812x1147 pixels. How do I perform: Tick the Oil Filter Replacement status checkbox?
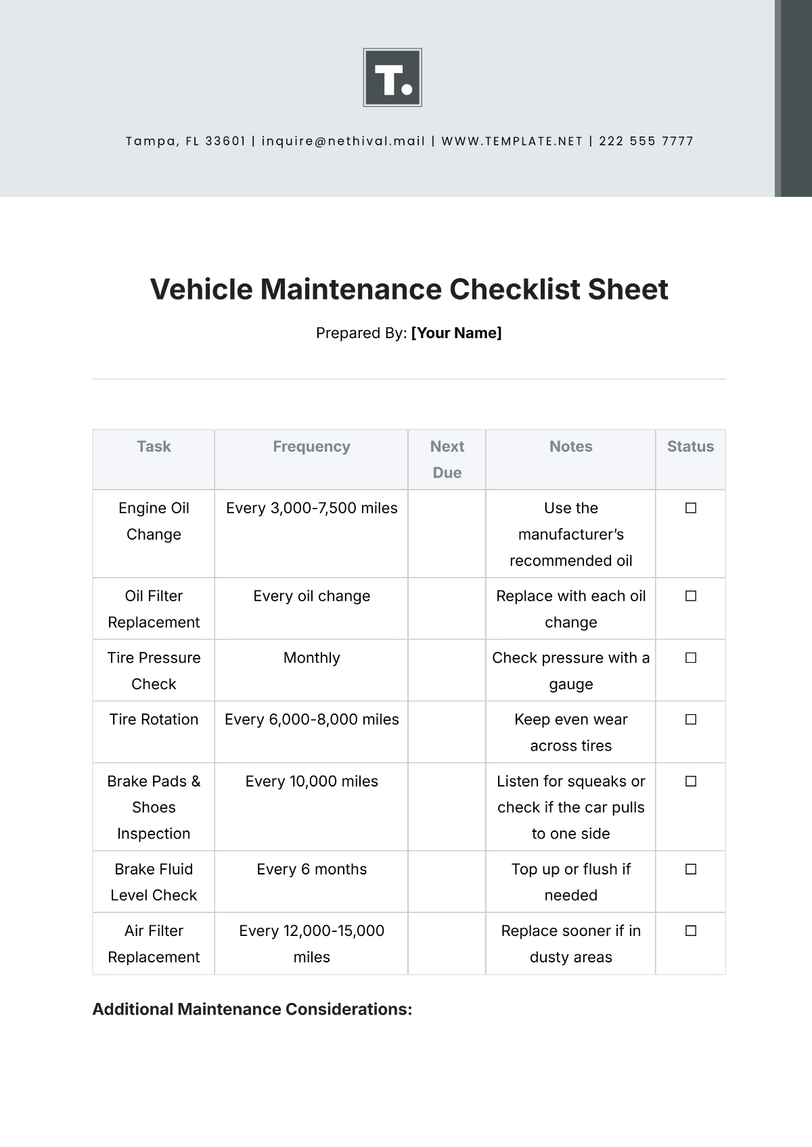click(690, 596)
